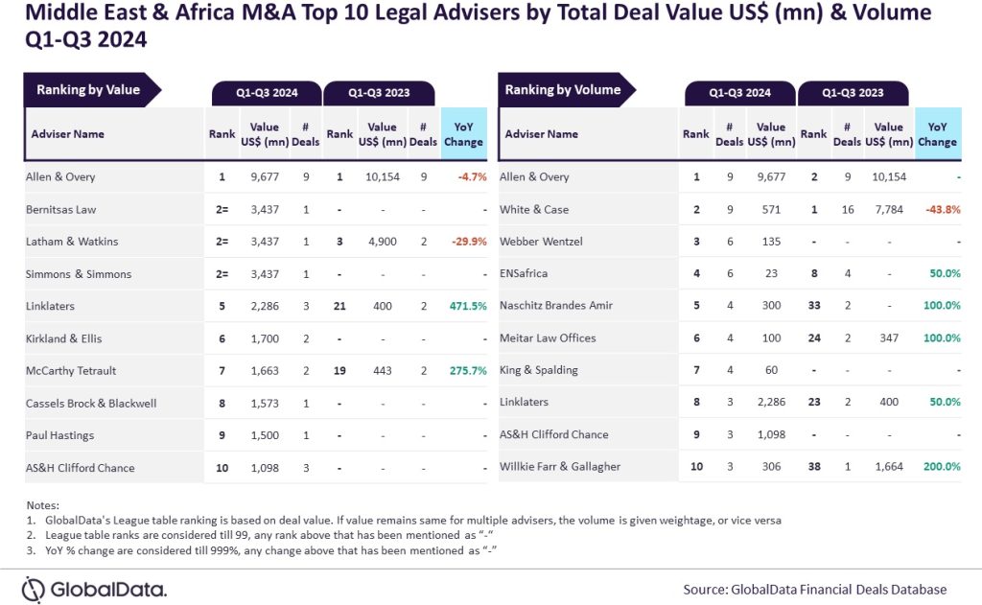Viewport: 982px width, 605px height.
Task: Click Adviser Name header in value table
Action: (x=67, y=134)
